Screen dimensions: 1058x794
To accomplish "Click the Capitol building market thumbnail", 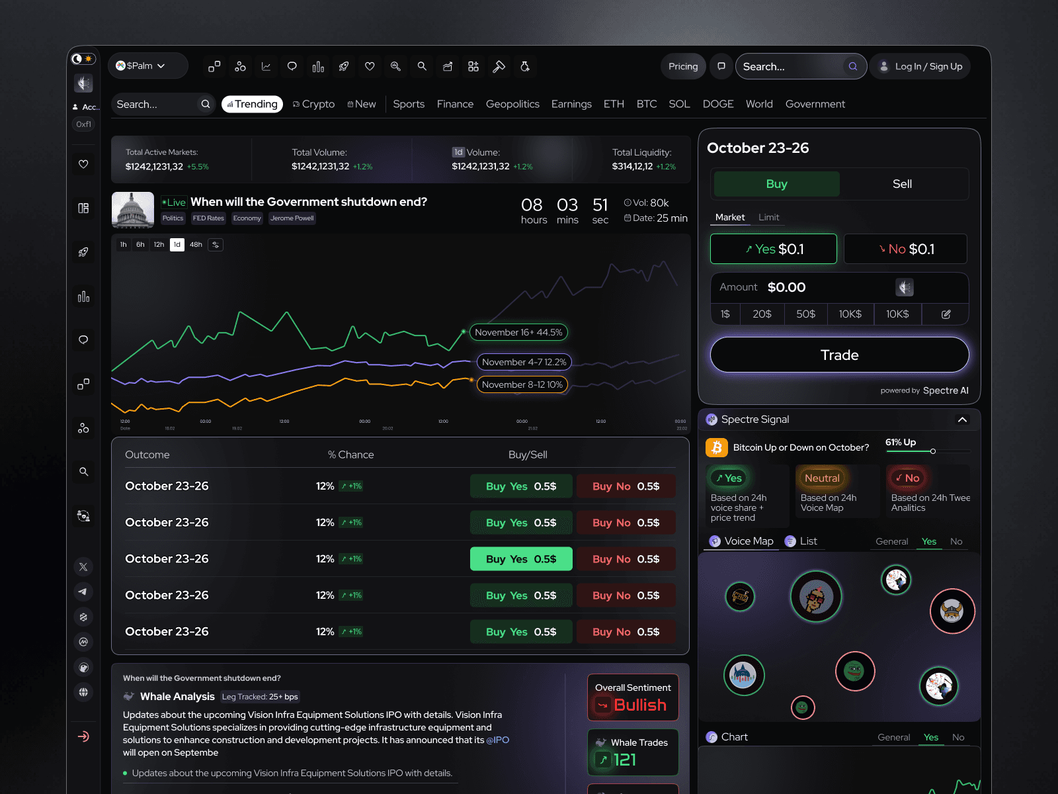I will coord(133,210).
